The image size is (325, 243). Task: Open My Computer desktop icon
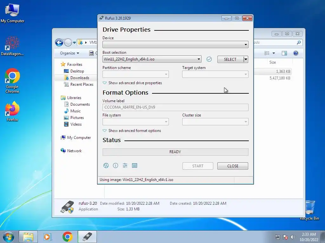12,13
